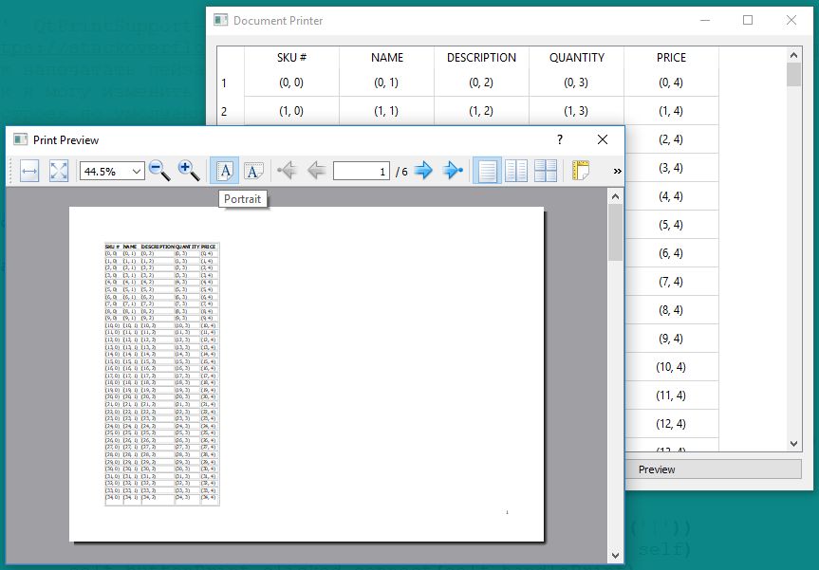Expand toolbar overflow chevron
Viewport: 819px width, 570px height.
(618, 172)
